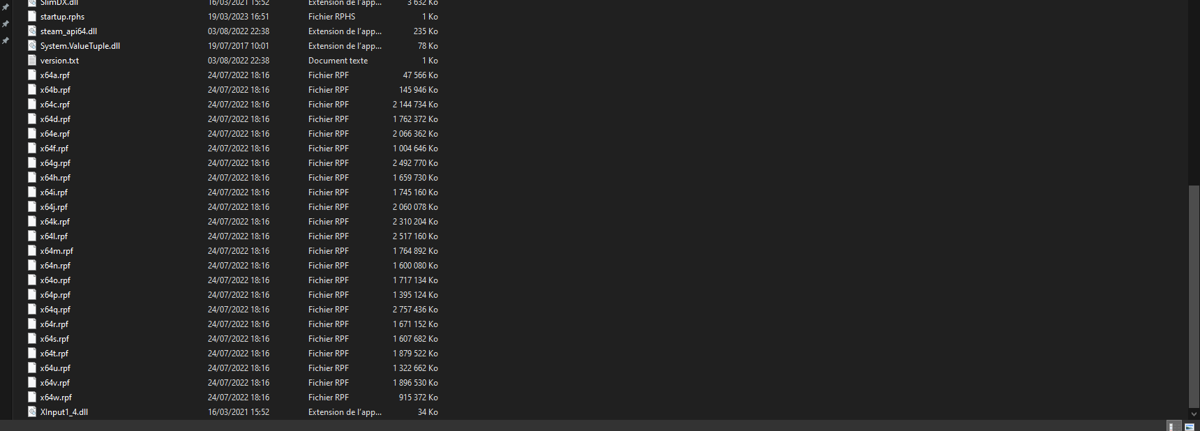The height and width of the screenshot is (431, 1200).
Task: Select the x64c.rpf file name
Action: (x=55, y=105)
